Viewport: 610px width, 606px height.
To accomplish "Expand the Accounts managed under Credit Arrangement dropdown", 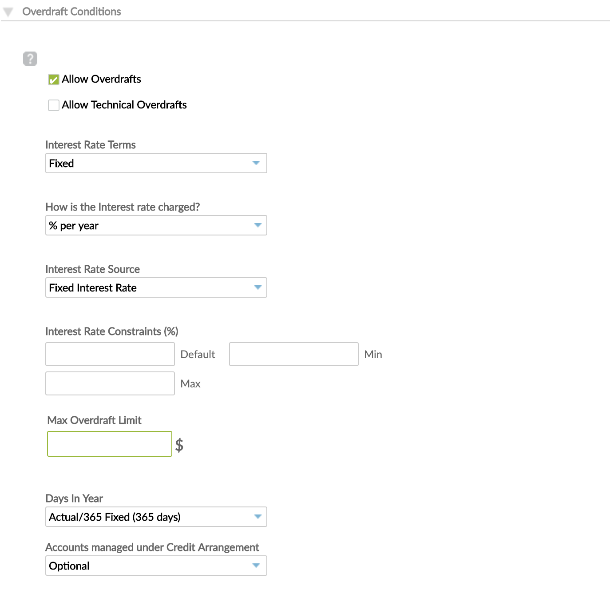I will 155,566.
